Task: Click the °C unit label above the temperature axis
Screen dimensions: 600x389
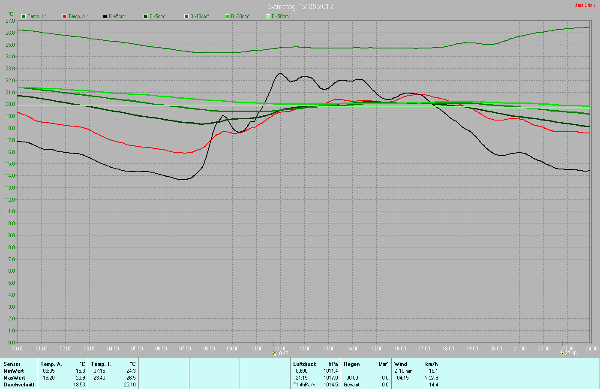Action: point(11,14)
